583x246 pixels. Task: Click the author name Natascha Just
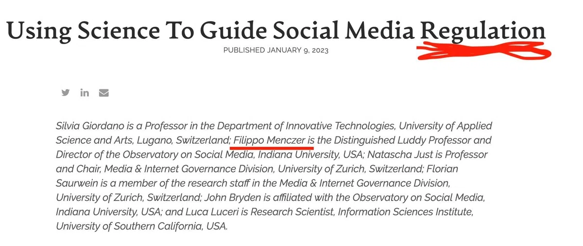tap(397, 155)
